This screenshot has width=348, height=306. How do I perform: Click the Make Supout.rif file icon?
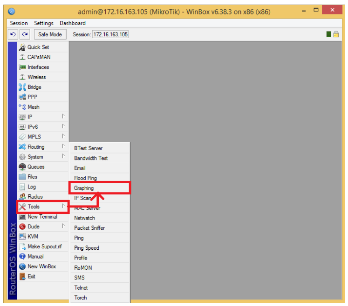coord(23,246)
